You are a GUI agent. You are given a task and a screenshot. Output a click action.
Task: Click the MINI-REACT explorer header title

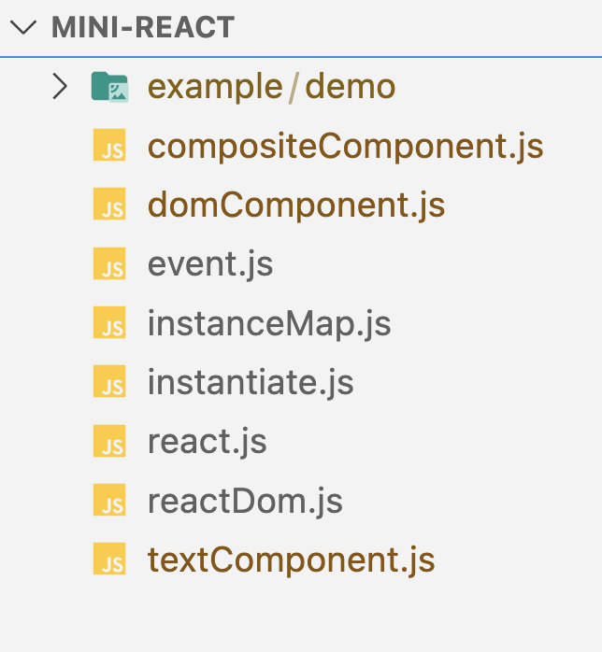143,28
